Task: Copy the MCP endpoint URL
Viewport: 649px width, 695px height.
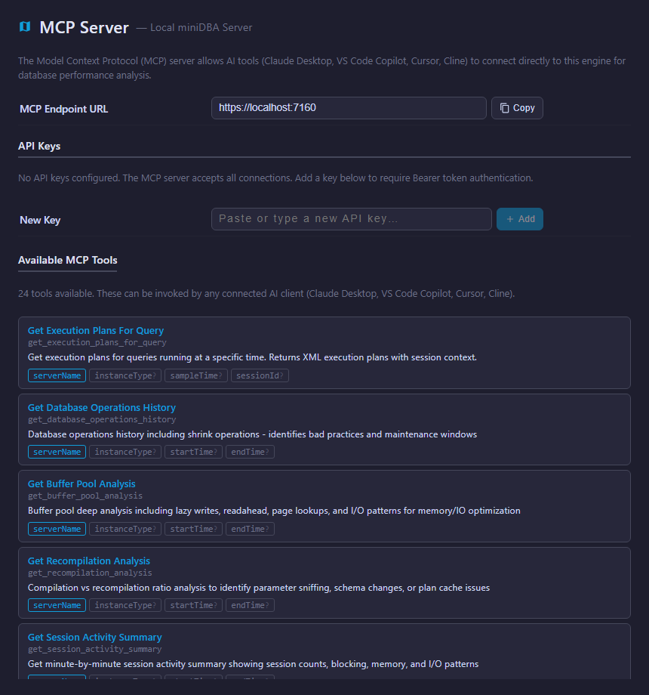Action: 517,108
